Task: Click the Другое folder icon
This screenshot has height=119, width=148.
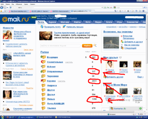Action: [x=43, y=90]
